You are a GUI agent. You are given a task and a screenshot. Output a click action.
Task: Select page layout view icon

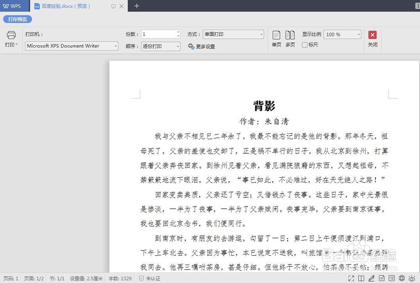(x=381, y=278)
